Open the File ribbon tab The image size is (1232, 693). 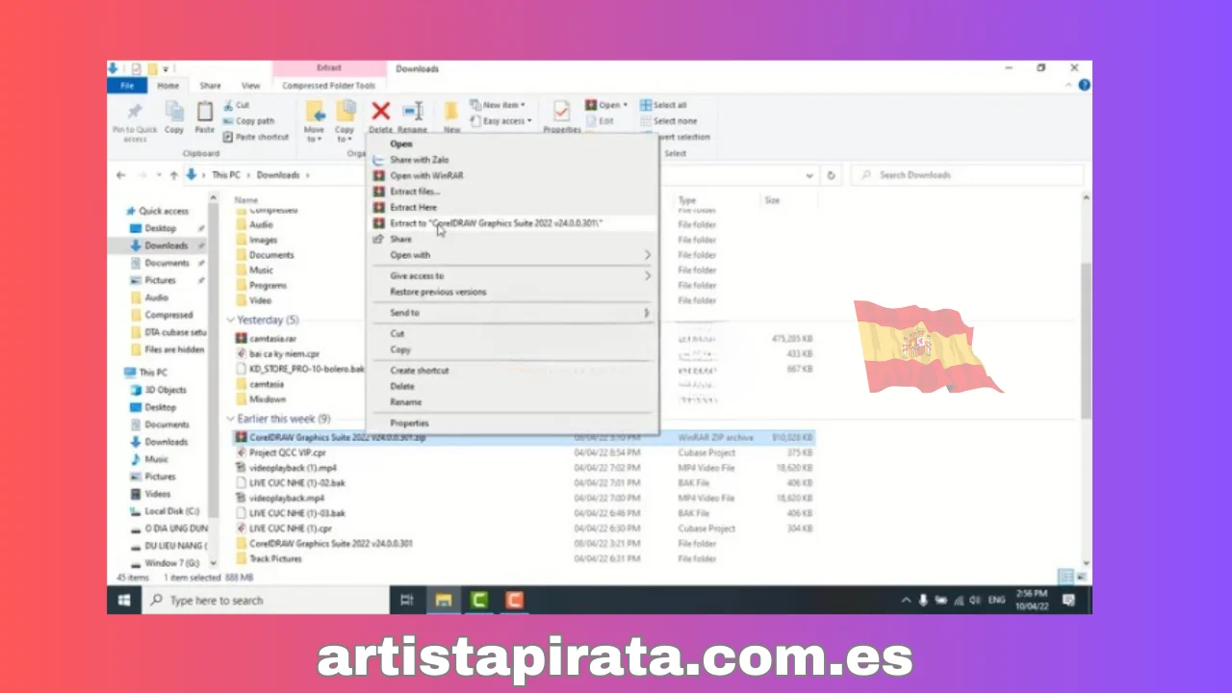[x=127, y=86]
